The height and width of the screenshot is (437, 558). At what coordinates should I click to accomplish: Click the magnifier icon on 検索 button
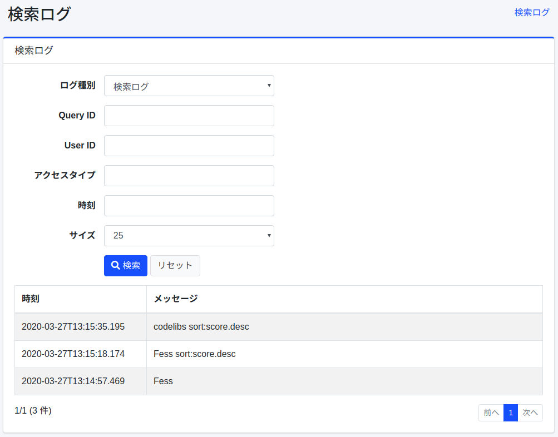[x=116, y=265]
